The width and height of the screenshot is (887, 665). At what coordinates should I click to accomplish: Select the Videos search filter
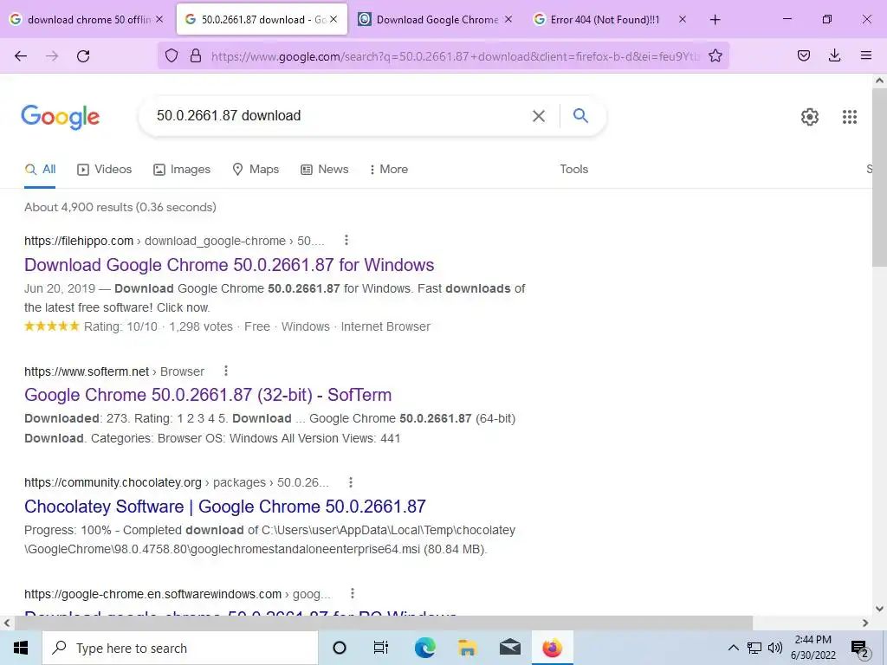(x=105, y=169)
